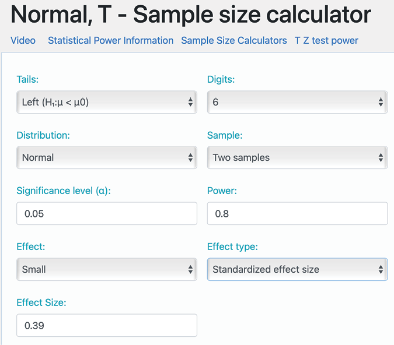This screenshot has width=394, height=345.
Task: Open the Video link
Action: coord(23,41)
